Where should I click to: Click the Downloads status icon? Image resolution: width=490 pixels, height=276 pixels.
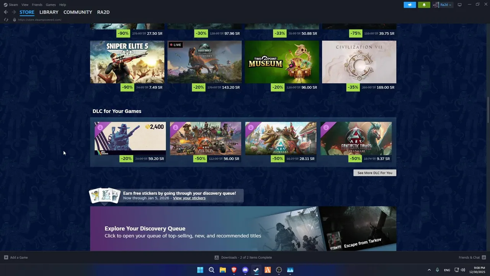point(217,258)
